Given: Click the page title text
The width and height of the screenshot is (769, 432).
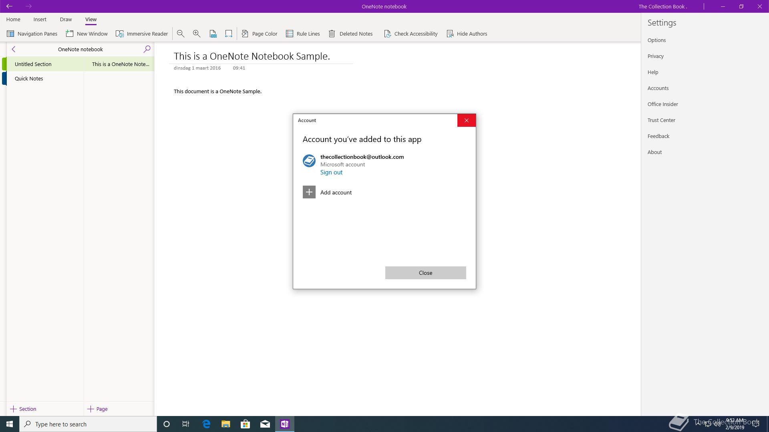Looking at the screenshot, I should [252, 56].
